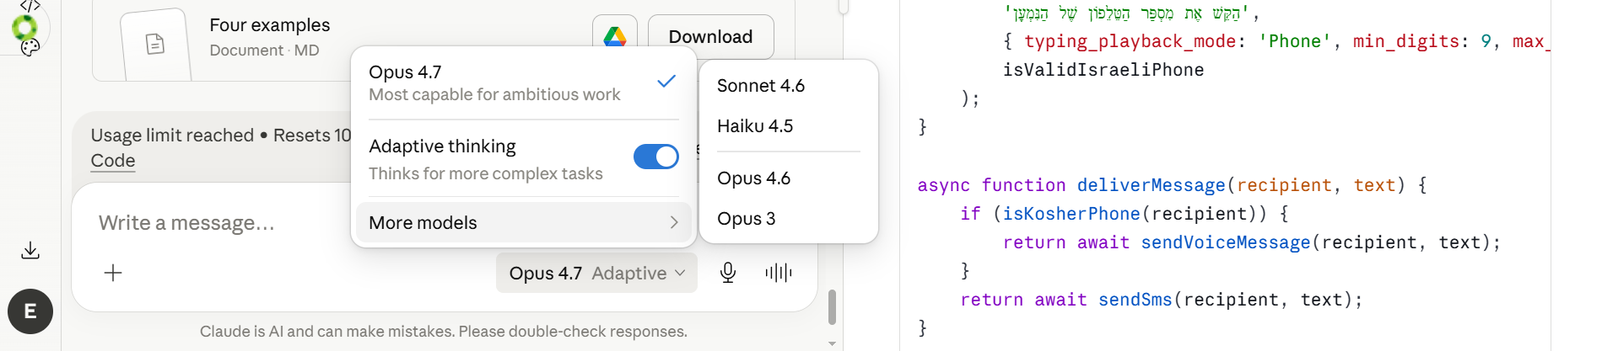Click the palette icon in the sidebar

30,48
